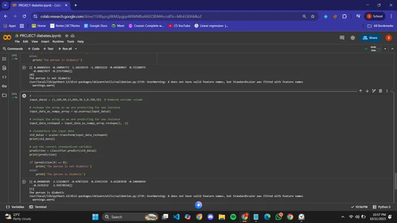The width and height of the screenshot is (397, 223).
Task: Open the Chrome zoom magnifier icon
Action: click(x=304, y=16)
